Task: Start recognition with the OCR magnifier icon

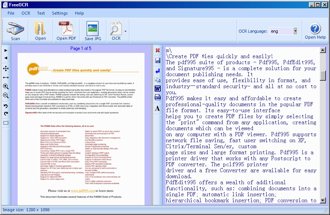Action: click(x=116, y=31)
